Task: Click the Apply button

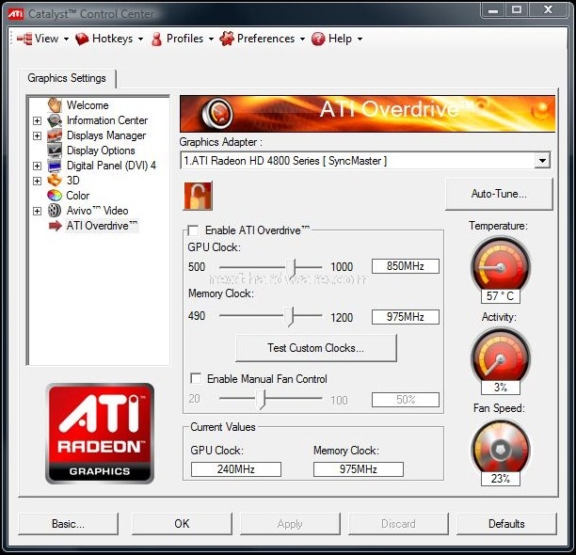Action: pos(290,523)
